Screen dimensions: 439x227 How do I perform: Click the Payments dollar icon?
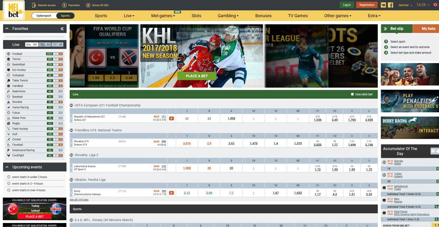(x=64, y=5)
